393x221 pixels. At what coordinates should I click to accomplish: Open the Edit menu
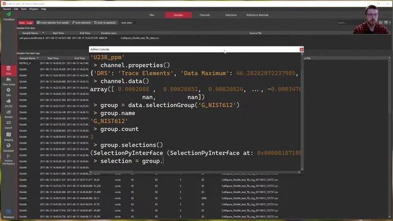(x=16, y=9)
